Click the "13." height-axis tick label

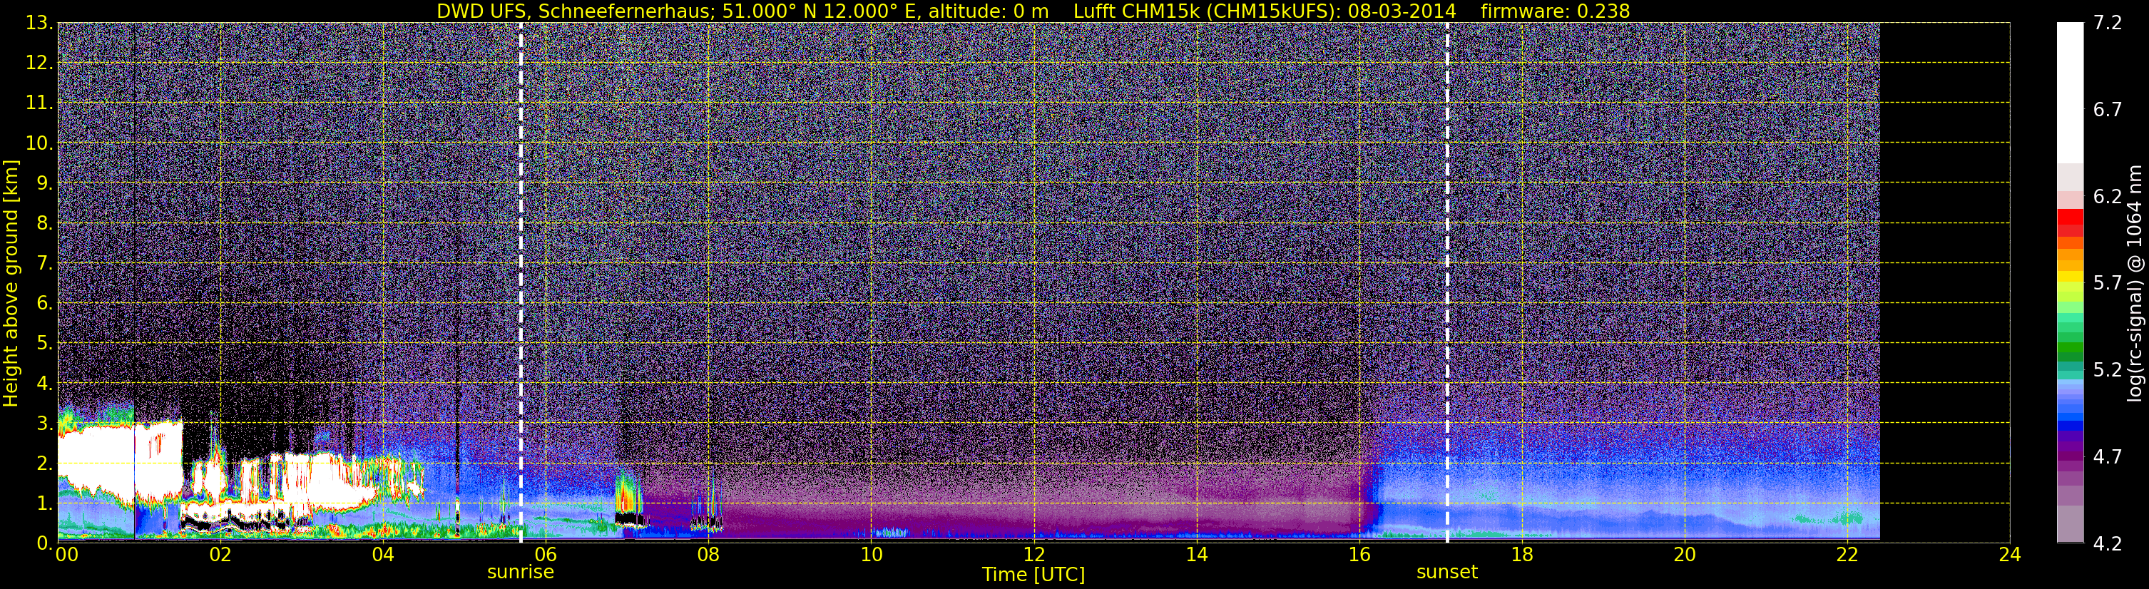(x=39, y=24)
